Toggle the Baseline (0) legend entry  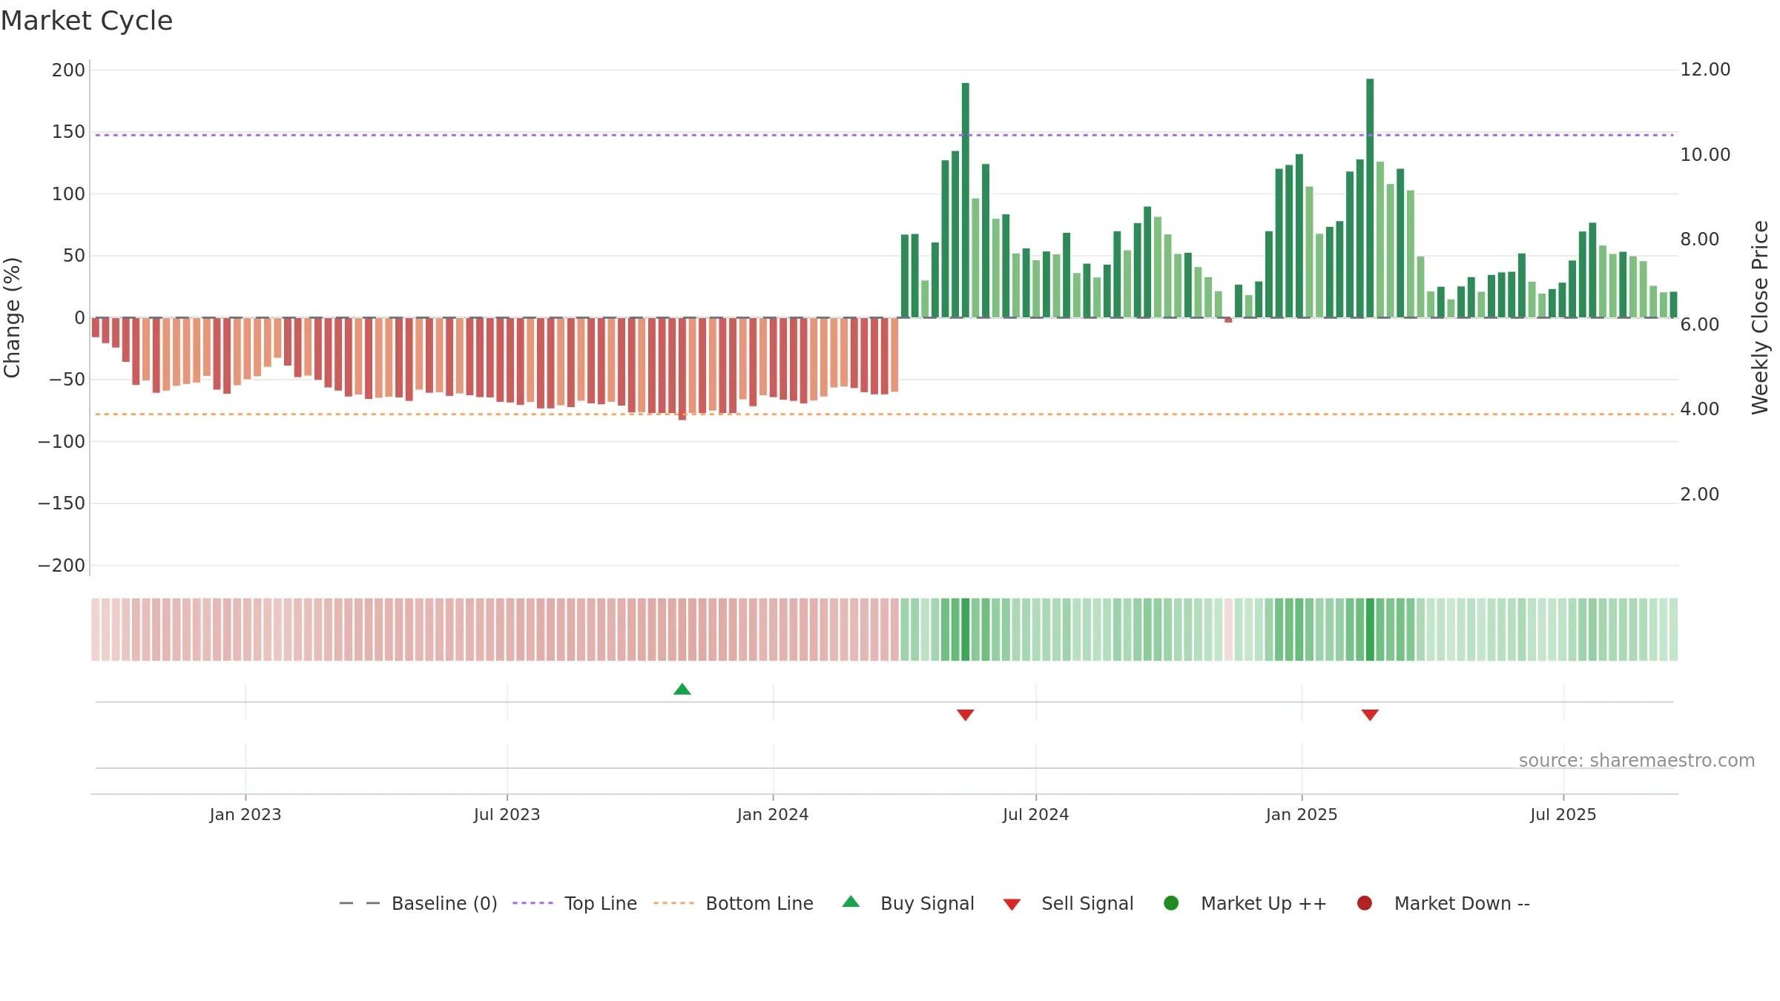tap(418, 903)
